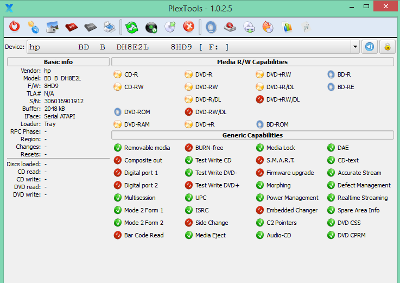The image size is (400, 283).
Task: Click the 2048 kB buffer value
Action: point(55,109)
